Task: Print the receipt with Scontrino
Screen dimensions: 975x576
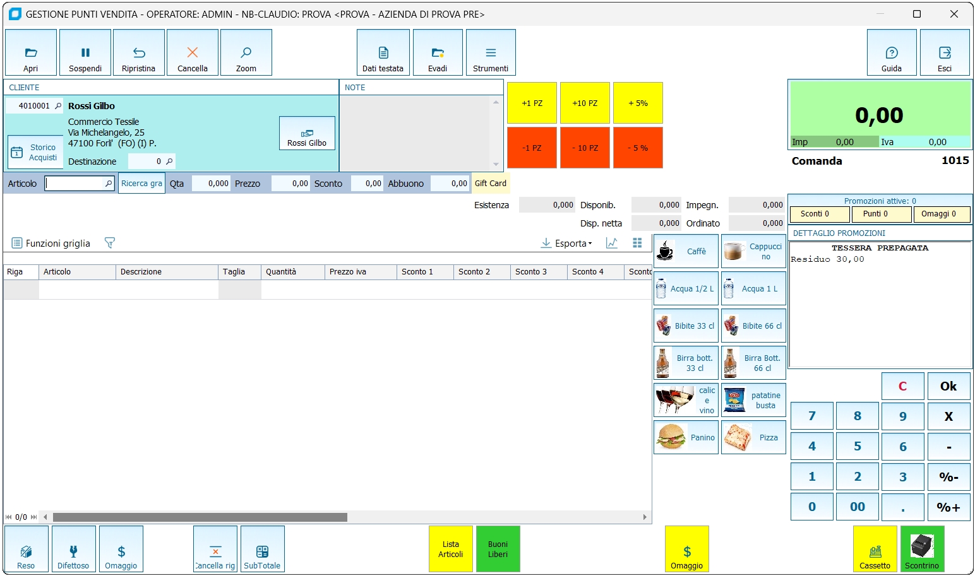Action: point(923,549)
